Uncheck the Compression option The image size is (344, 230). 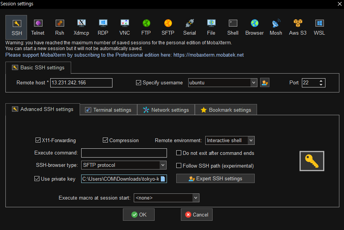click(x=105, y=140)
